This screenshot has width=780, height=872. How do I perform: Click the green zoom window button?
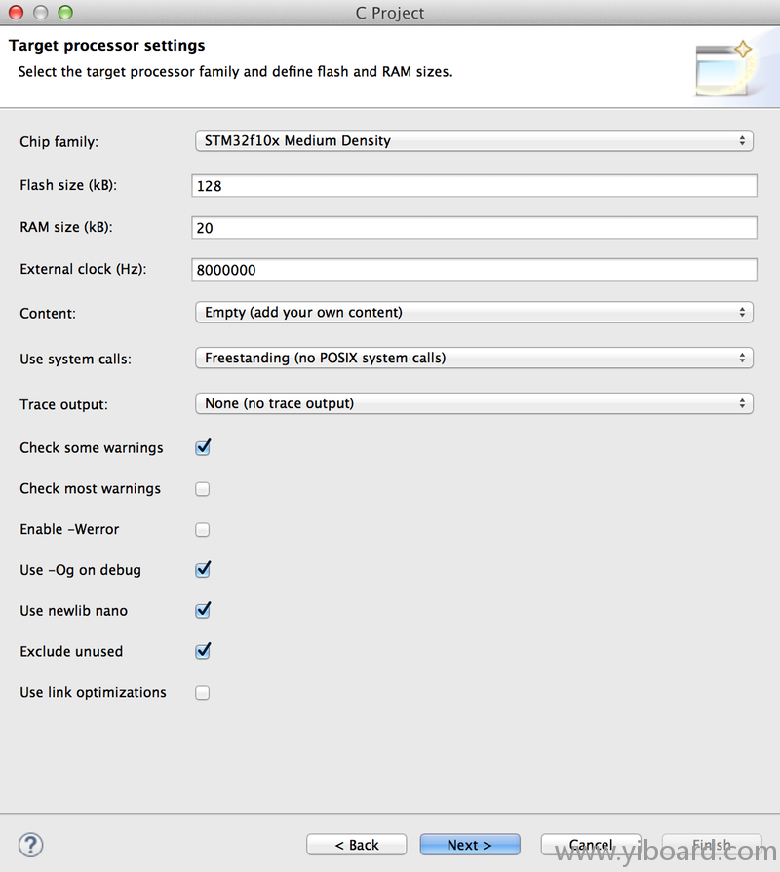pos(65,13)
